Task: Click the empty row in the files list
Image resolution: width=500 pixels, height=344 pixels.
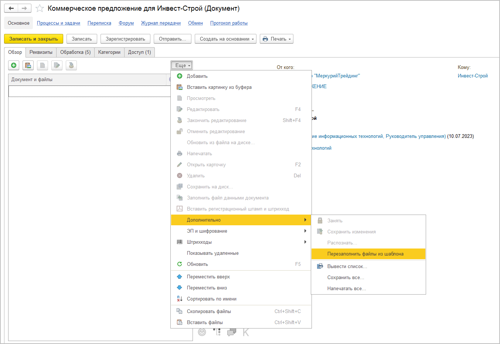Action: 89,91
